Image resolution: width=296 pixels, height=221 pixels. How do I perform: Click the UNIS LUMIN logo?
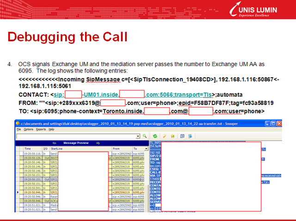(253, 9)
